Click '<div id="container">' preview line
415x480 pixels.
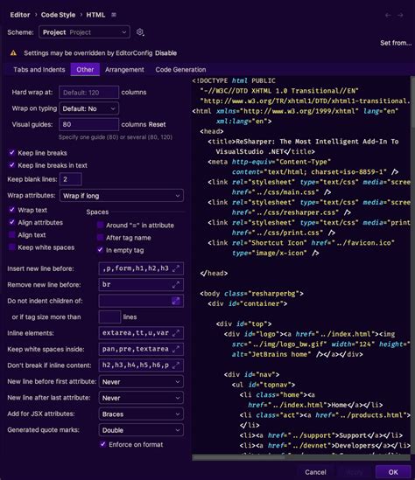click(x=248, y=303)
